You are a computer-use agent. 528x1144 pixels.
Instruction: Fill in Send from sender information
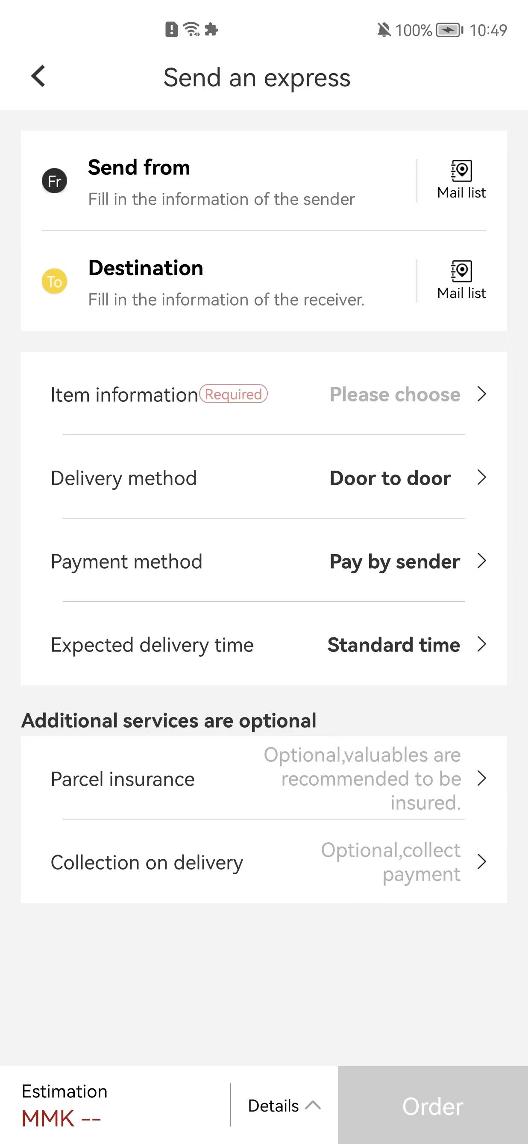click(221, 182)
